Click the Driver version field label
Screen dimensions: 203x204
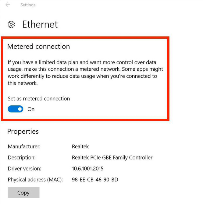click(24, 168)
